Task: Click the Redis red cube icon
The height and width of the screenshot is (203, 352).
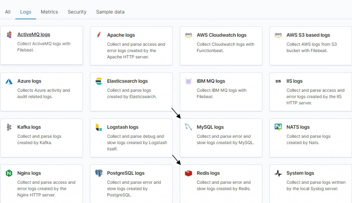Action: pyautogui.click(x=188, y=173)
